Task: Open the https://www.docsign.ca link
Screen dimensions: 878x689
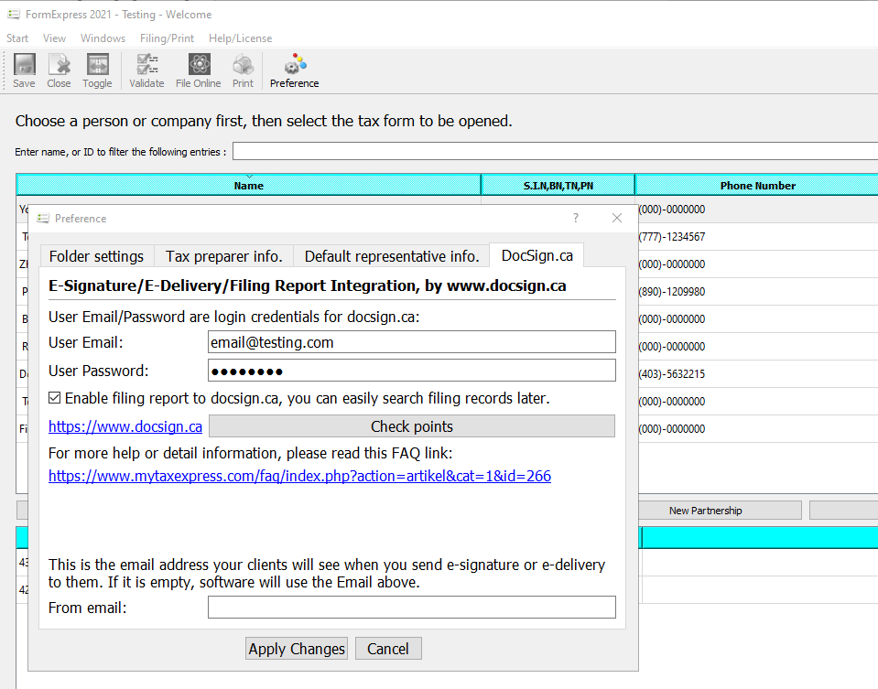Action: [x=125, y=426]
